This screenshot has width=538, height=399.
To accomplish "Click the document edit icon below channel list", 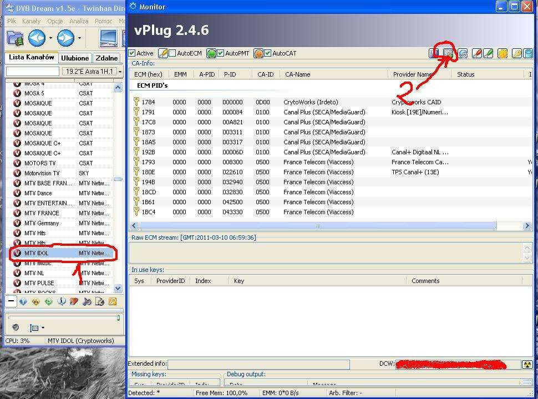I will [x=99, y=301].
